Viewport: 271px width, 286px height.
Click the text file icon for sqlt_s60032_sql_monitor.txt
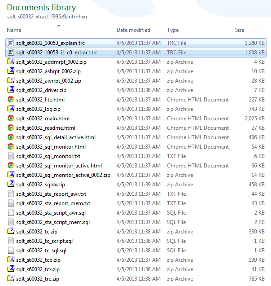(x=11, y=156)
